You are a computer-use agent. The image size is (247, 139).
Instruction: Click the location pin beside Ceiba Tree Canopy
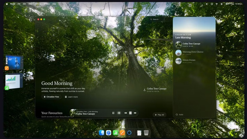click(x=144, y=90)
